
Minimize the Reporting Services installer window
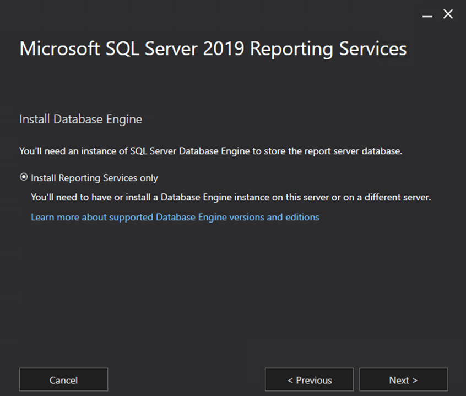427,15
